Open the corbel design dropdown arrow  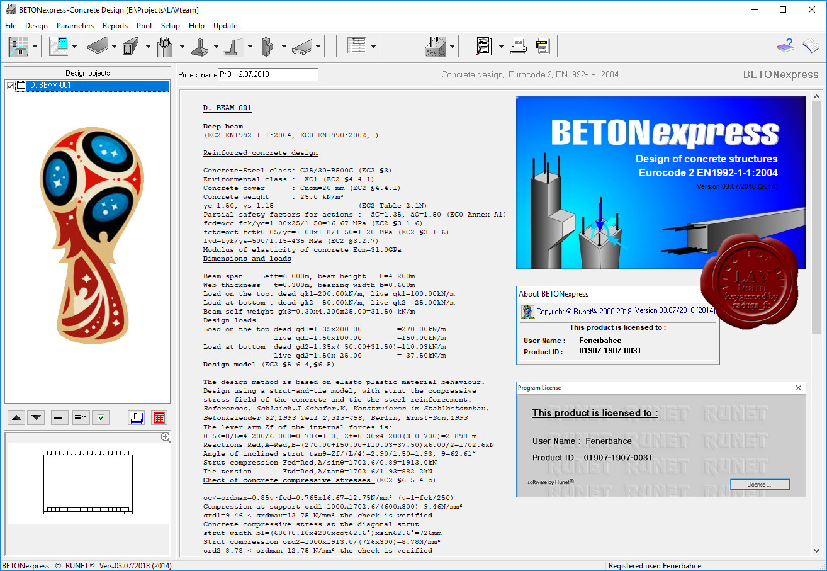284,47
